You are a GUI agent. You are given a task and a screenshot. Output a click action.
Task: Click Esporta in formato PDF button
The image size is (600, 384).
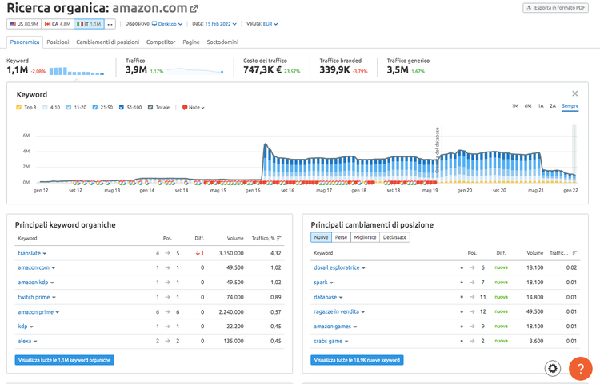(x=556, y=8)
